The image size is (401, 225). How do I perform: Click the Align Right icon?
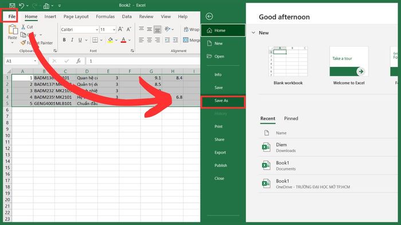click(158, 40)
